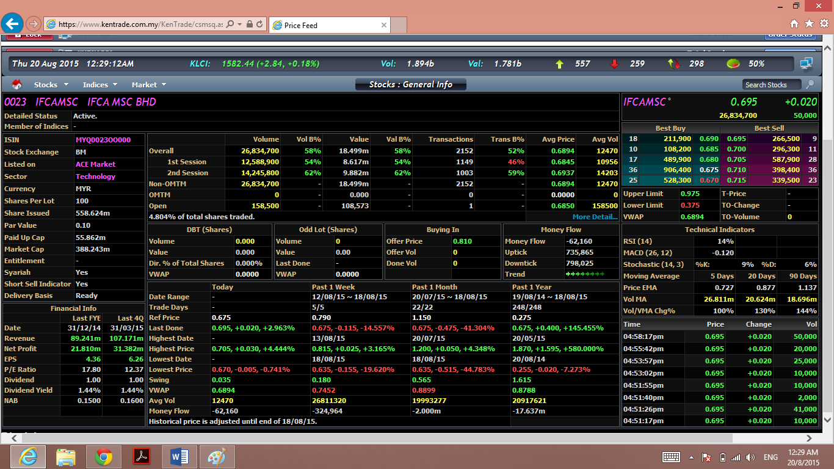Viewport: 834px width, 469px height.
Task: Click the network monitors icon in ticker bar
Action: coord(807,64)
